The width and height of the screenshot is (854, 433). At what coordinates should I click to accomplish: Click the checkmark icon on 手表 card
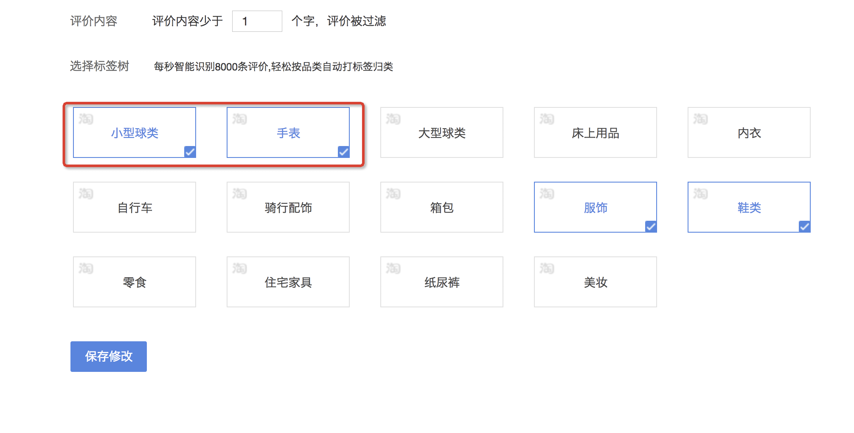(344, 152)
